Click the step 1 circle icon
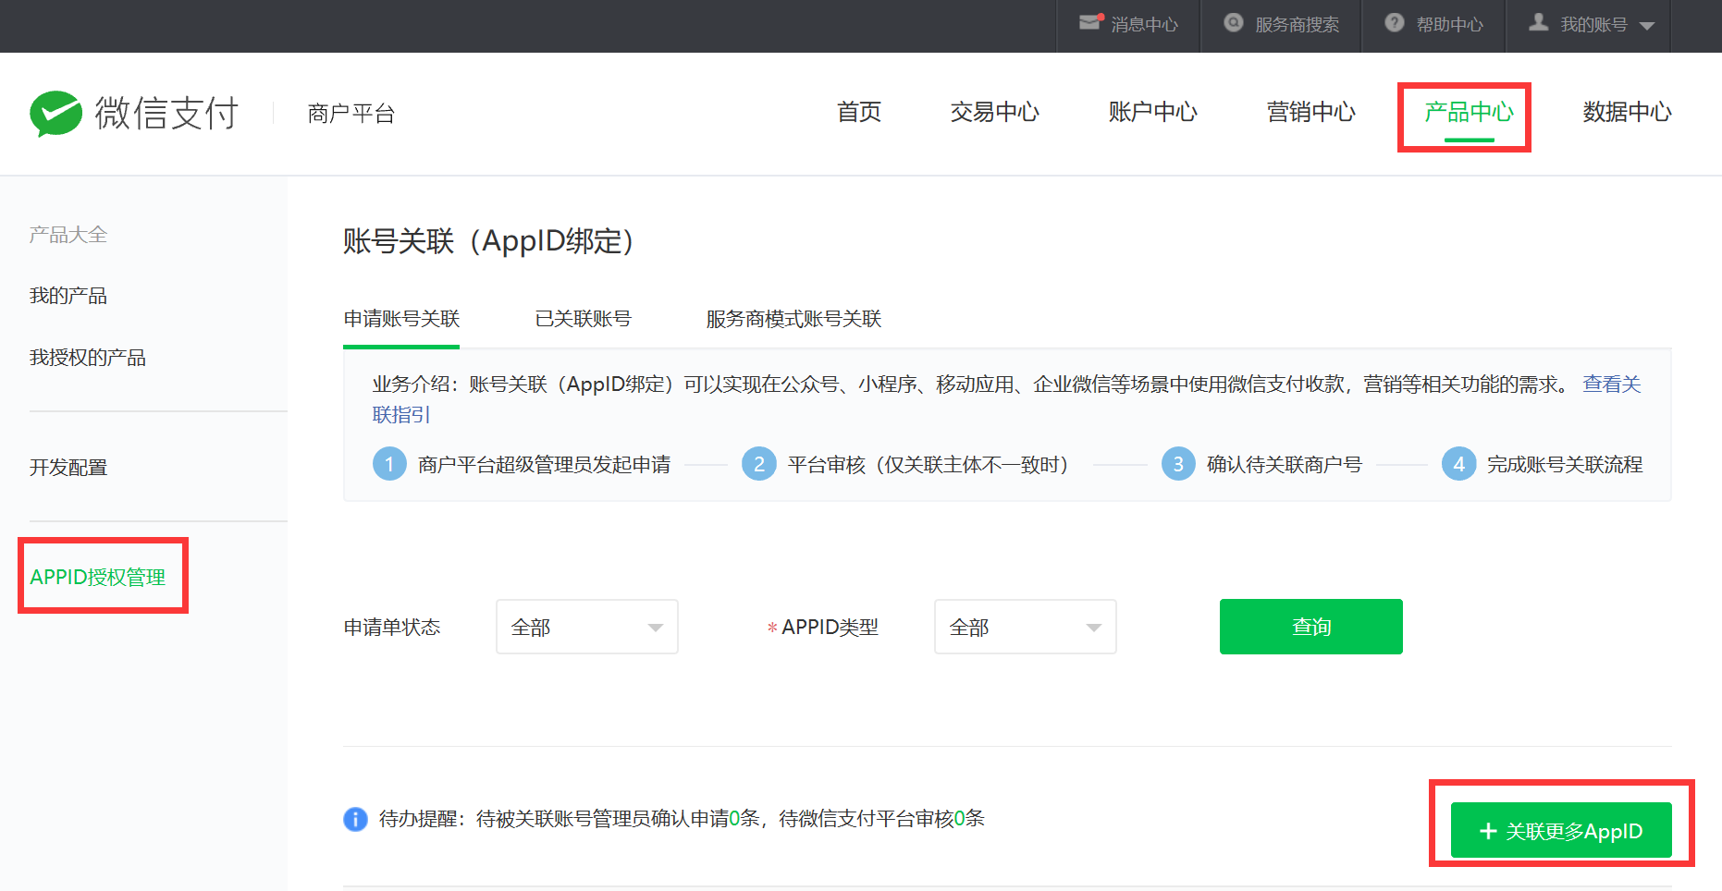The height and width of the screenshot is (891, 1722). point(389,464)
